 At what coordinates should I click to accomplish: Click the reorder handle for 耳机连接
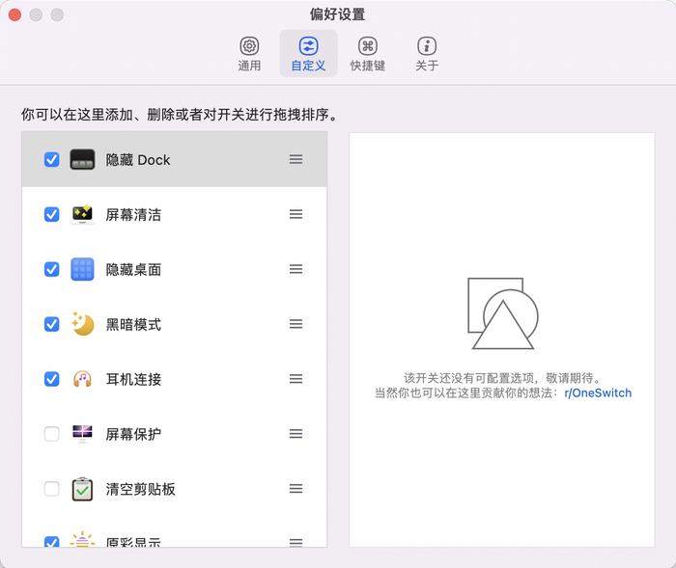click(x=296, y=379)
